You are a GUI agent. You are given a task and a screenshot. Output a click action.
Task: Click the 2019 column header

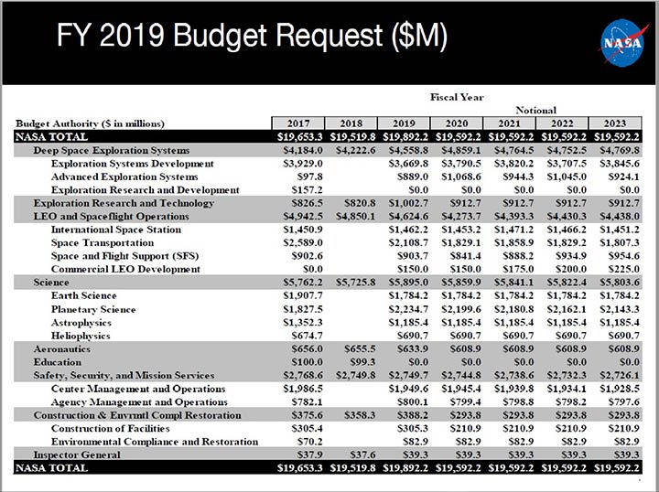(x=404, y=123)
